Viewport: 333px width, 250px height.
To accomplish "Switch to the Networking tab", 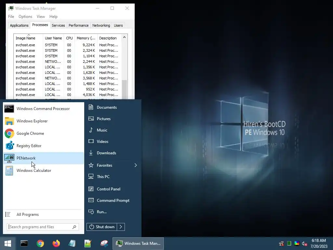I will (101, 25).
